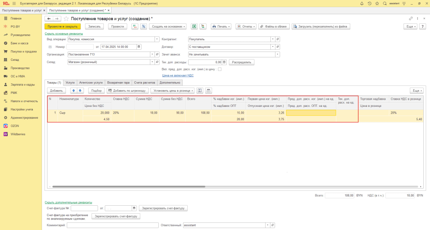Click Добавить по штрихкоду button

pyautogui.click(x=128, y=90)
